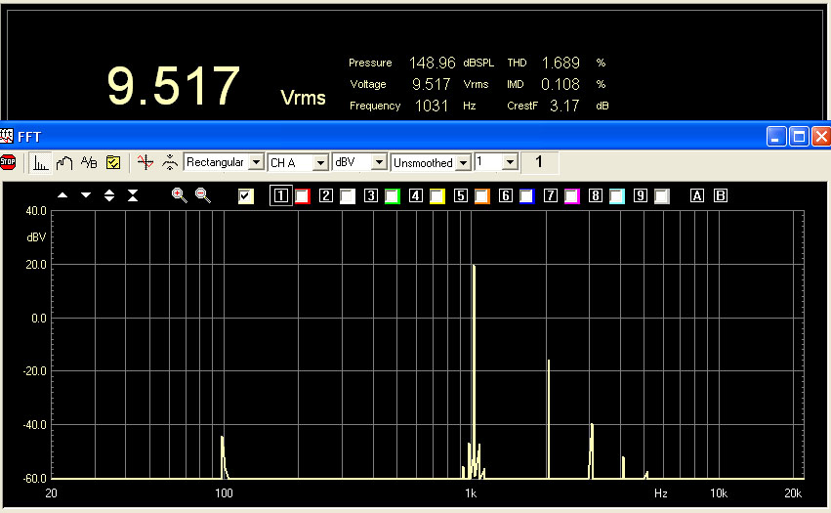Click the zoom out magnifier
The width and height of the screenshot is (831, 513).
point(202,195)
